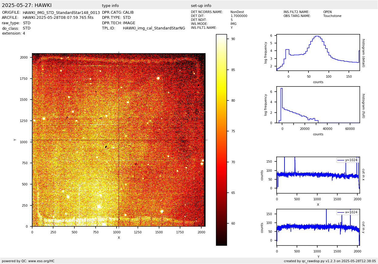The width and height of the screenshot is (378, 264).
Task: Select the cut in x plot
Action: pos(318,175)
